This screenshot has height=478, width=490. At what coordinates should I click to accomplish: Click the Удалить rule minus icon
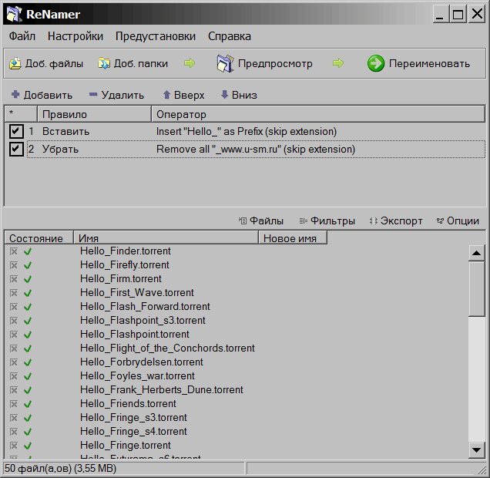(93, 95)
